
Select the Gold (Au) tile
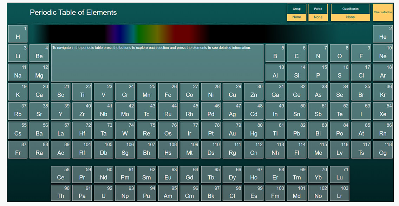232,131
